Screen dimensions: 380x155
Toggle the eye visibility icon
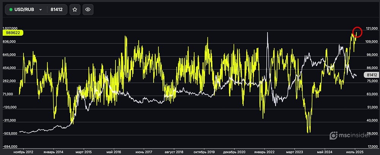[88, 10]
